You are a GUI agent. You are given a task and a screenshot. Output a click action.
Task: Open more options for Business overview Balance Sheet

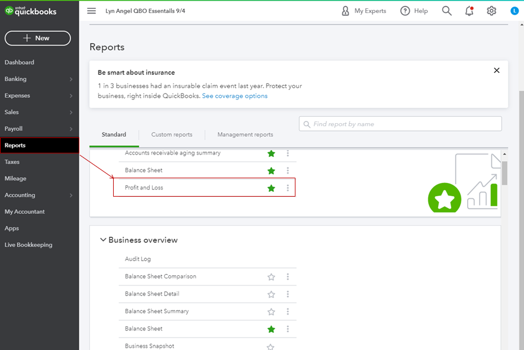[288, 329]
